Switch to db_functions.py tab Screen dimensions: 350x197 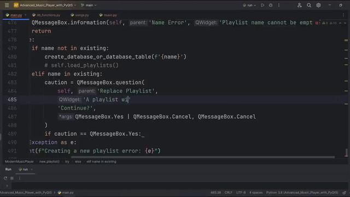click(x=46, y=15)
